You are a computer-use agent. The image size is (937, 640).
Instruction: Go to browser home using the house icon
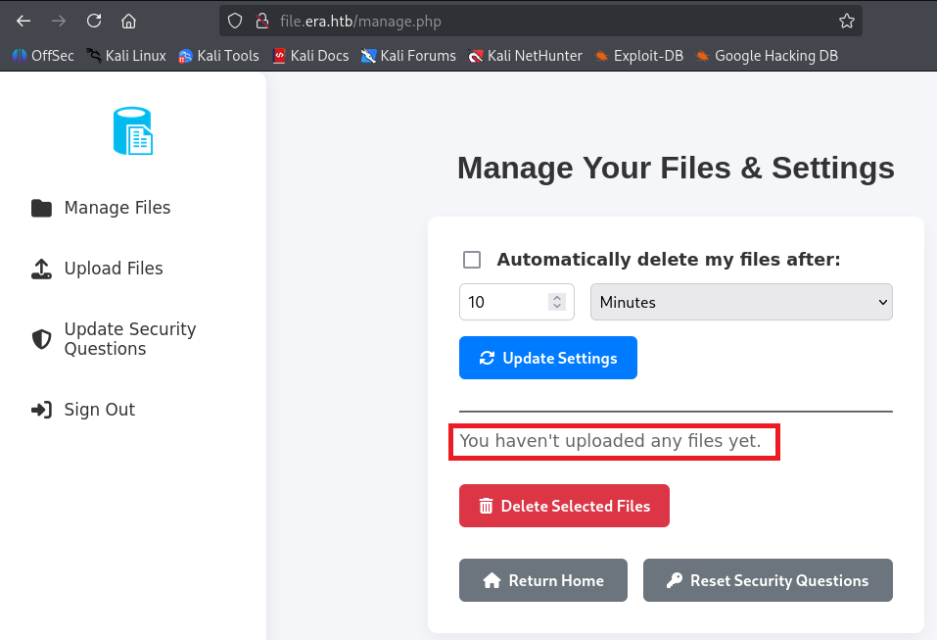coord(128,21)
